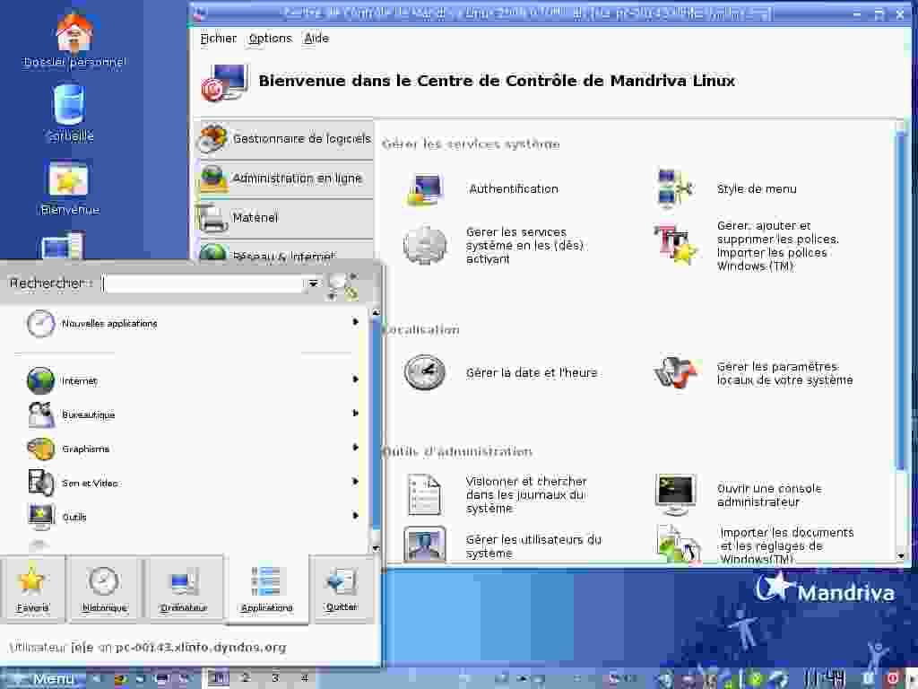Expand the Son et Vidéo submenu arrow
918x689 pixels.
tap(355, 481)
